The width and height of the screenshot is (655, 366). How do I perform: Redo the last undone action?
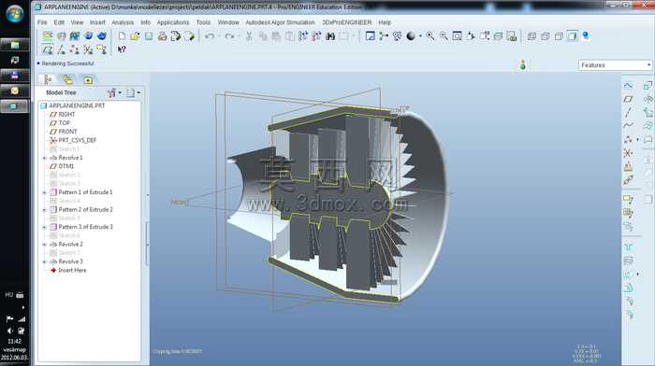[229, 36]
